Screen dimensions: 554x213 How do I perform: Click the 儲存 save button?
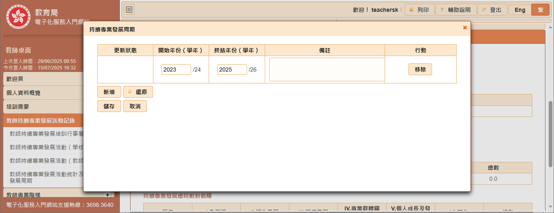[109, 106]
